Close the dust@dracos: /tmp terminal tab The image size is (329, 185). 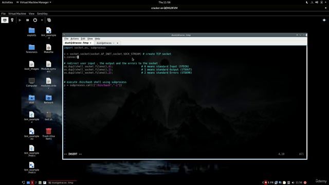90,43
